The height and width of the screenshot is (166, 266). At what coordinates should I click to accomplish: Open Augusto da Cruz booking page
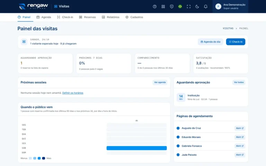(x=240, y=128)
